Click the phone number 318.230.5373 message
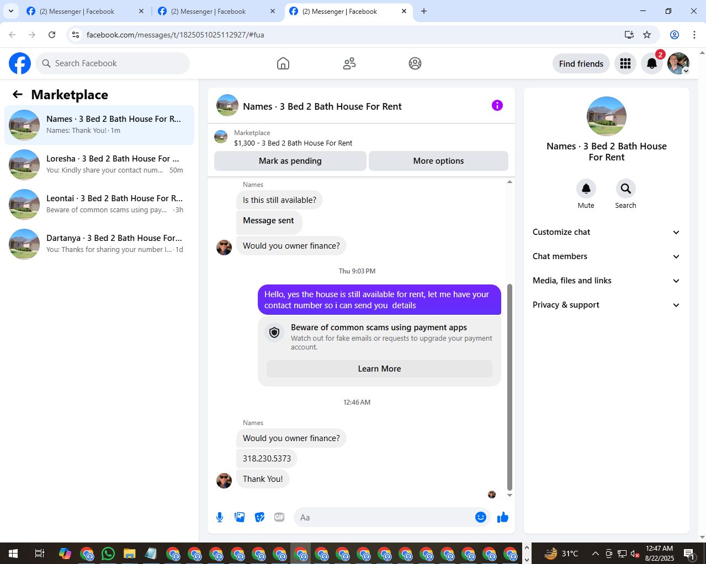Viewport: 706px width, 564px height. tap(267, 459)
